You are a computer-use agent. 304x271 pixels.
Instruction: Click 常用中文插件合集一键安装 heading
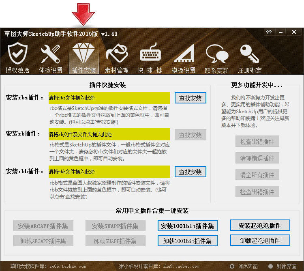152,211
